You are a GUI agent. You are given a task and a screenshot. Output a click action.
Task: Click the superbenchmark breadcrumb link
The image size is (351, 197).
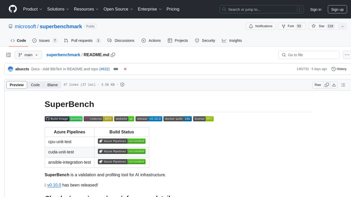point(63,55)
